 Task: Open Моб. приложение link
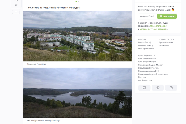tap(146, 49)
